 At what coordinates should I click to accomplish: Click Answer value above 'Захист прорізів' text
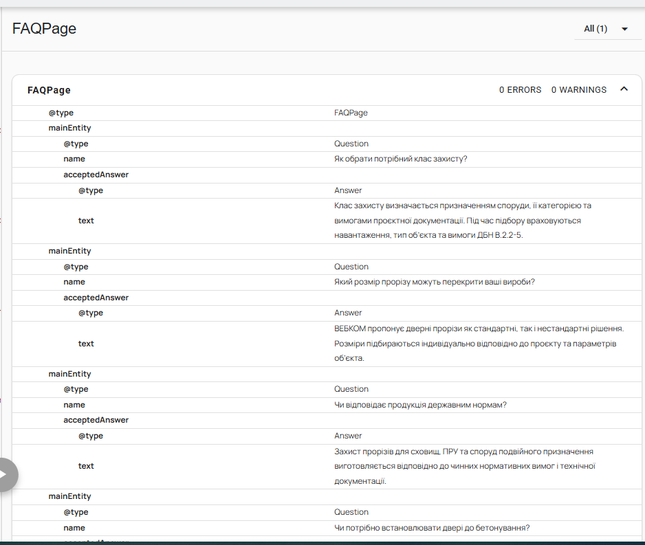click(348, 436)
